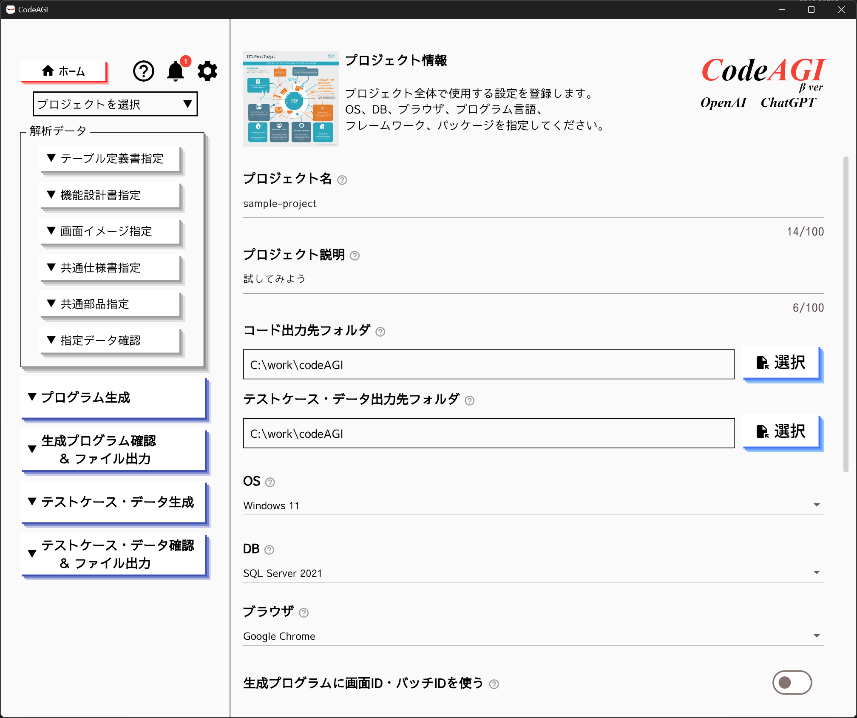Click the プロジェクト名 text field
This screenshot has width=857, height=718.
(533, 204)
